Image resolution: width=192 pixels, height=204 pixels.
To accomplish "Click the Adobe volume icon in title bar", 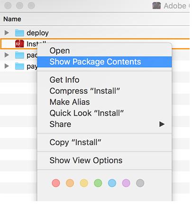I will coord(156,6).
